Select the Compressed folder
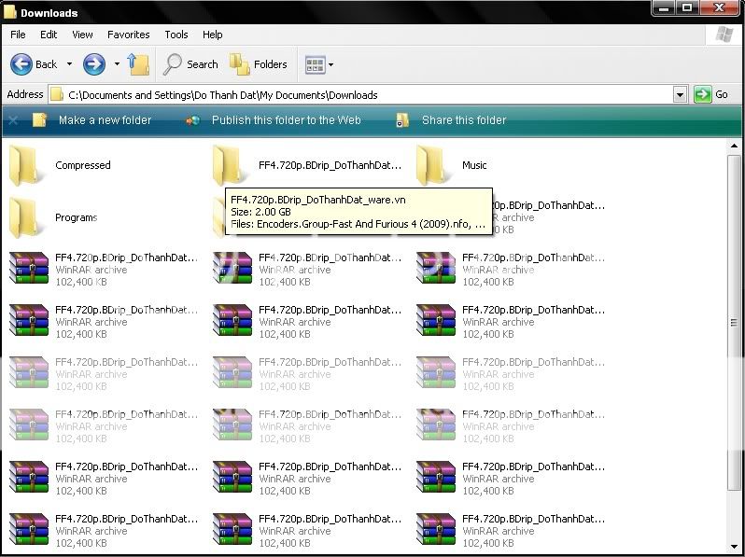The image size is (745, 557). pyautogui.click(x=61, y=165)
